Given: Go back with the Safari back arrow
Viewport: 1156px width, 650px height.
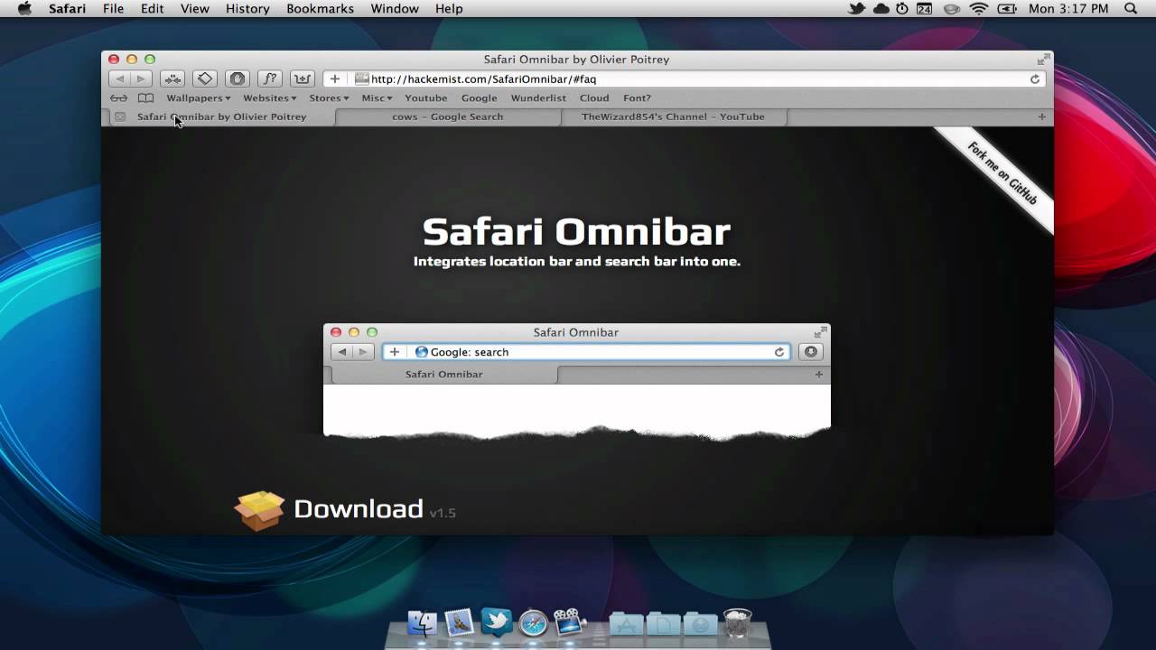Looking at the screenshot, I should pos(120,79).
